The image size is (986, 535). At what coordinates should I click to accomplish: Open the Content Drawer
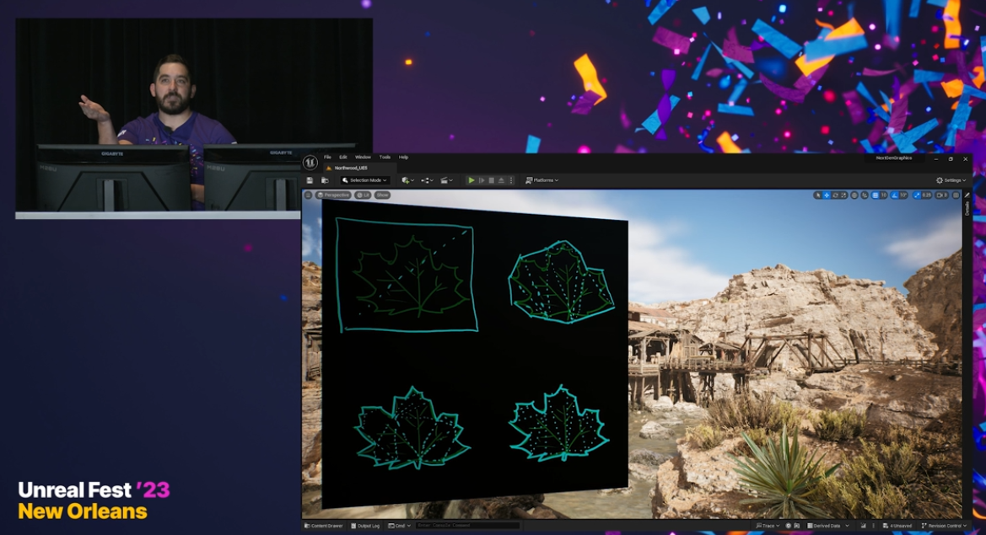point(326,526)
